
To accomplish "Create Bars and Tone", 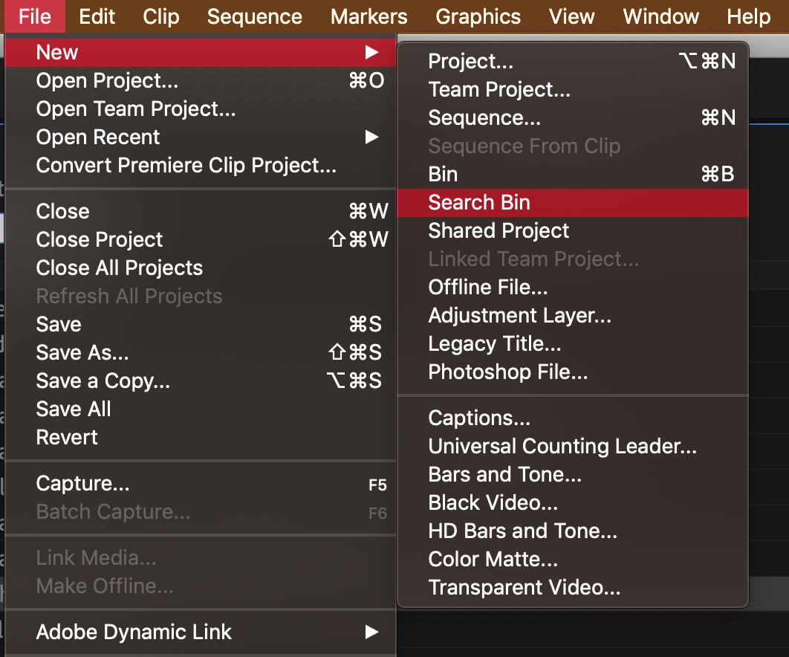I will tap(505, 474).
